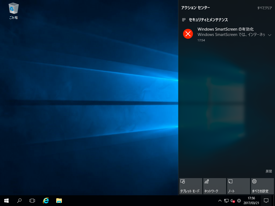The height and width of the screenshot is (206, 275).
Task: Expand the SmartScreen notification chevron
Action: (x=270, y=35)
